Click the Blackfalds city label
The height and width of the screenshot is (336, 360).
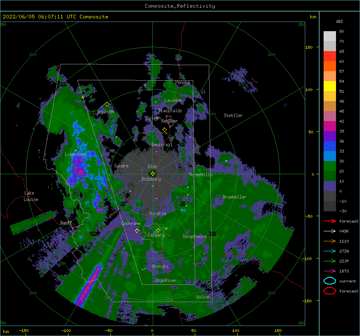point(170,111)
